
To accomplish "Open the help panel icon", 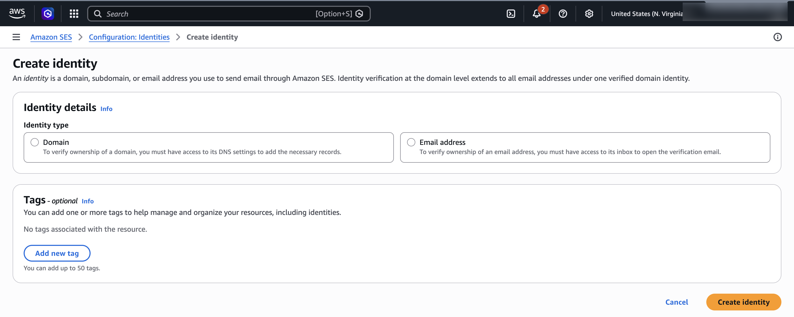I will [x=563, y=14].
